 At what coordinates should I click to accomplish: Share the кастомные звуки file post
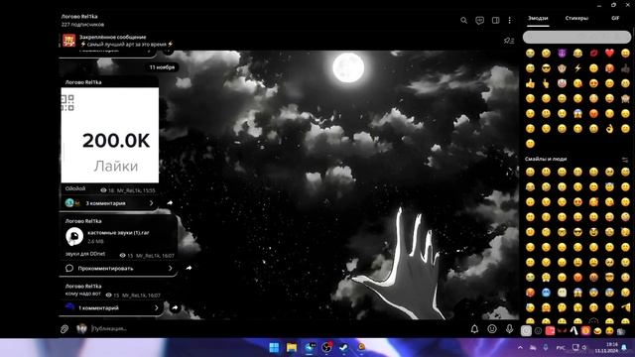pyautogui.click(x=189, y=268)
